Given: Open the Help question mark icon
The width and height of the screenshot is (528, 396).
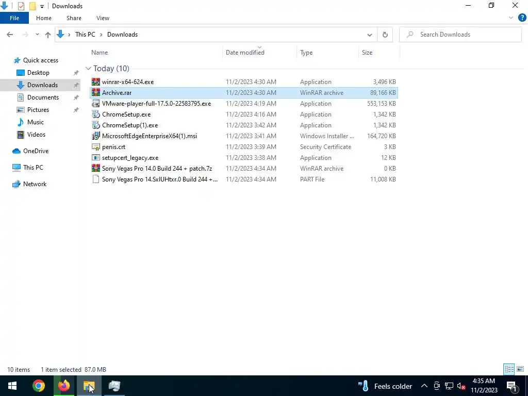Looking at the screenshot, I should (522, 18).
